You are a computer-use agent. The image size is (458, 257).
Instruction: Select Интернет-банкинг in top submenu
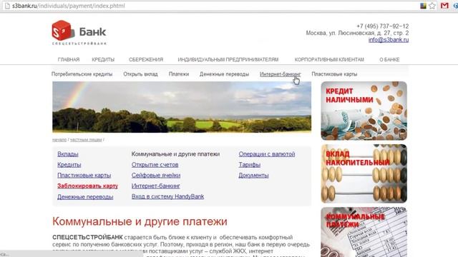click(280, 74)
